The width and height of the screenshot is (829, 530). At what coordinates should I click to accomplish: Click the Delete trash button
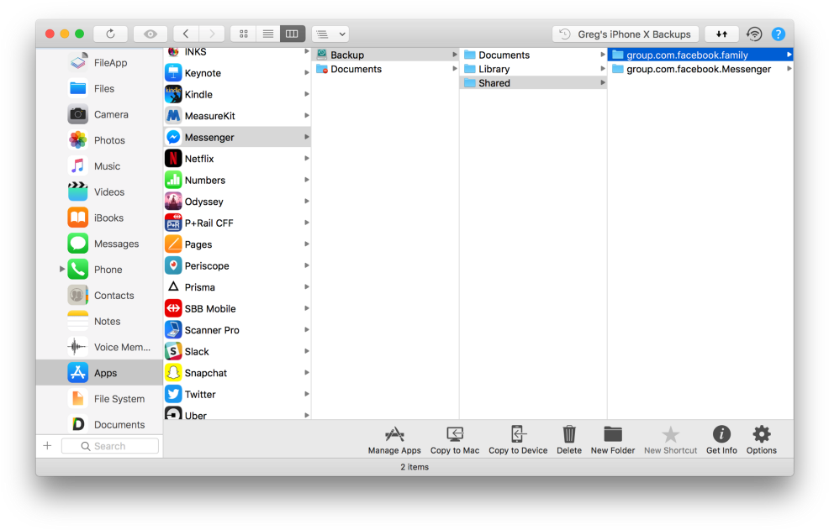569,440
